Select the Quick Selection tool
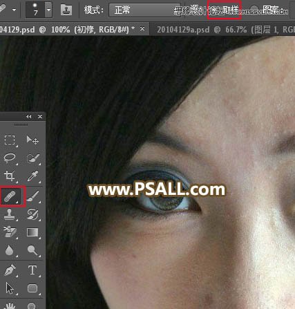Viewport: 295px width, 309px height. pos(33,158)
